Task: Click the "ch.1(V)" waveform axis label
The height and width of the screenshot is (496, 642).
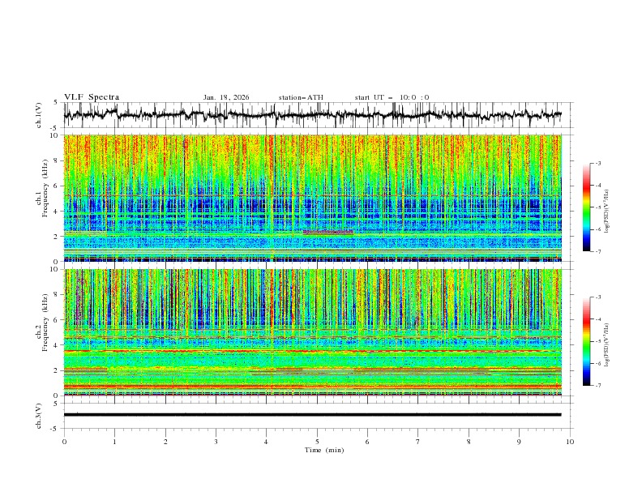Action: click(39, 115)
